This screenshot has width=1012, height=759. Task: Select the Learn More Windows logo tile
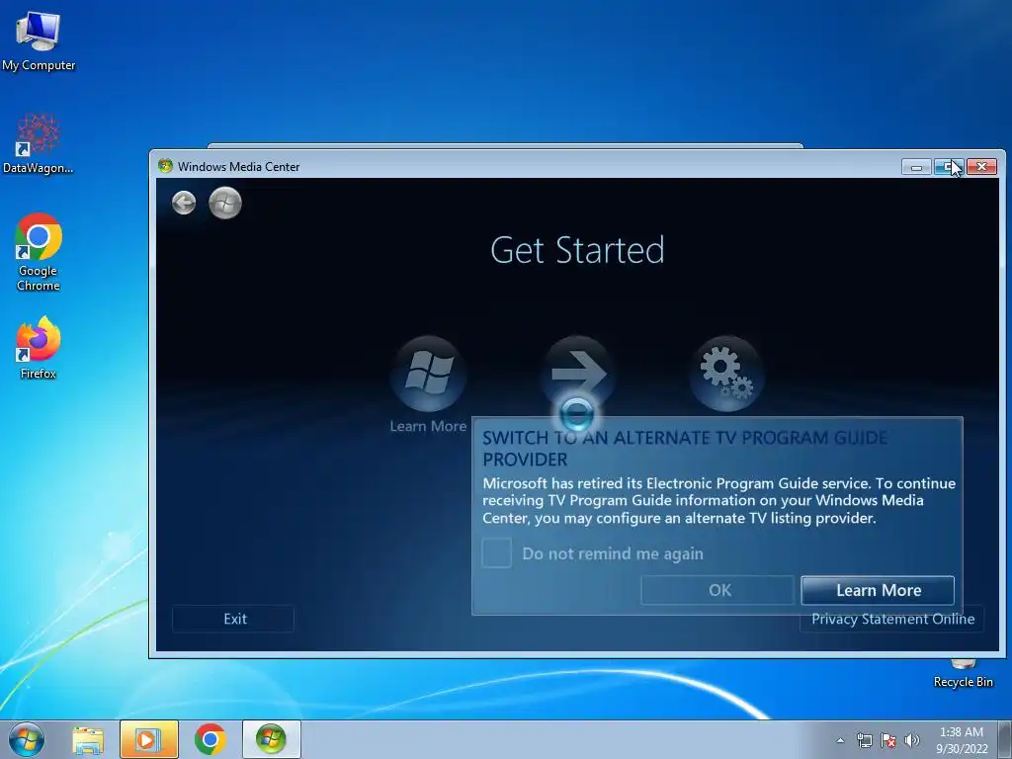pos(428,373)
